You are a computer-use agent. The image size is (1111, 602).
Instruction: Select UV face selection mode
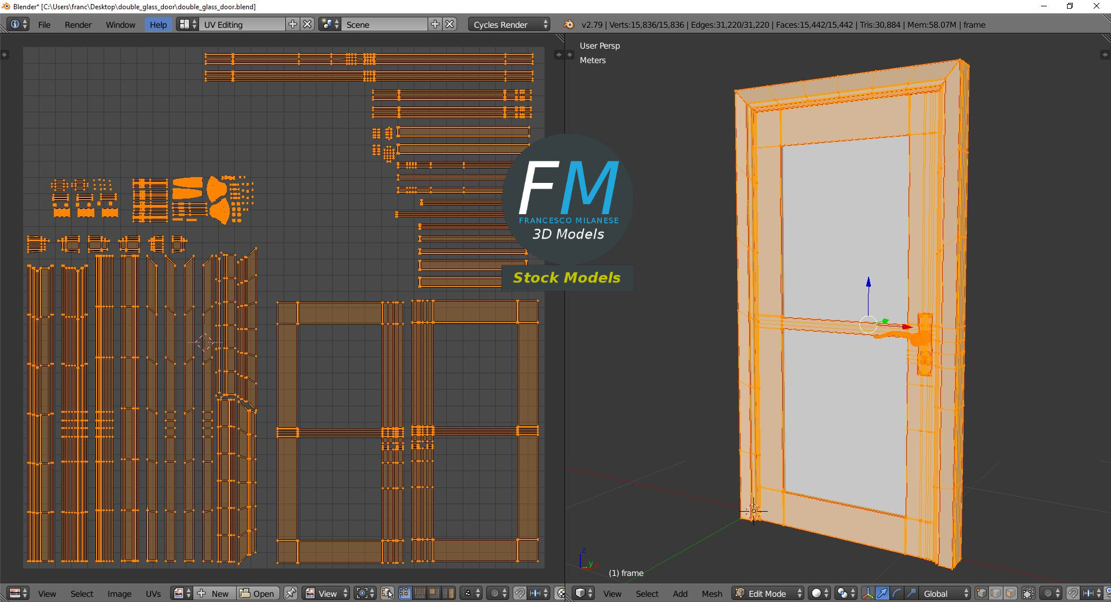434,593
